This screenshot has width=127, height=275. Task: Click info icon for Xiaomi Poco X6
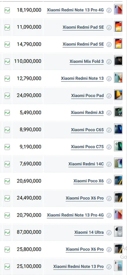(x=109, y=181)
